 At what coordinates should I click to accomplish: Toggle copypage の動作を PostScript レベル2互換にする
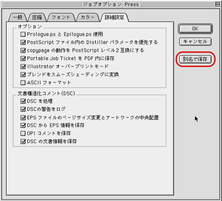tap(23, 50)
